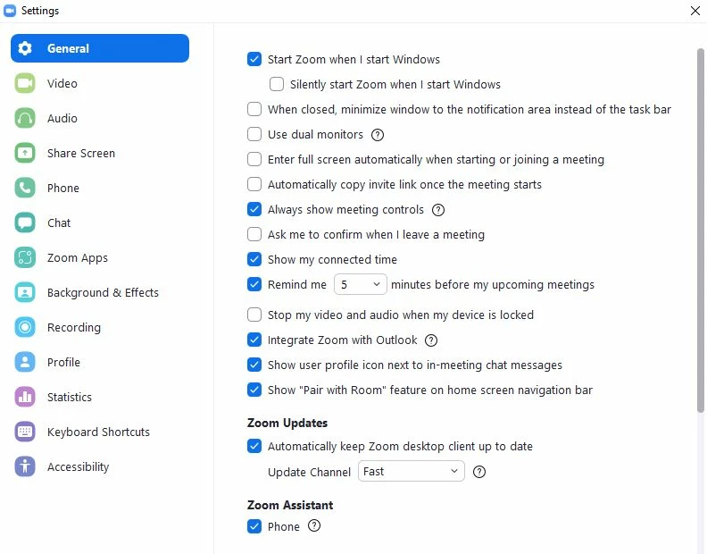Uncheck Show user profile icon next to chat

254,365
